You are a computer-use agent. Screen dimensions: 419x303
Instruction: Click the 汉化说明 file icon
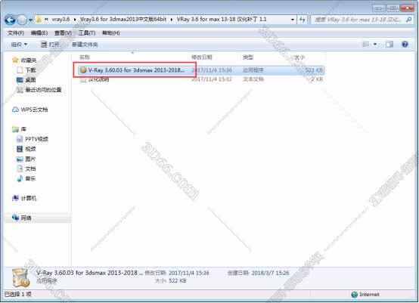coord(83,79)
